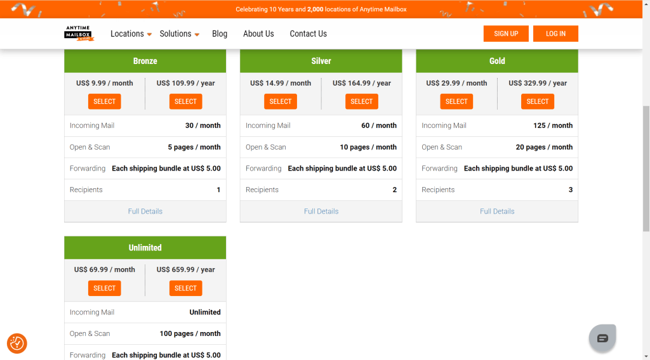Screen dimensions: 650x360
Task: Select Bronze yearly plan at US$ 109.99
Action: [x=186, y=101]
